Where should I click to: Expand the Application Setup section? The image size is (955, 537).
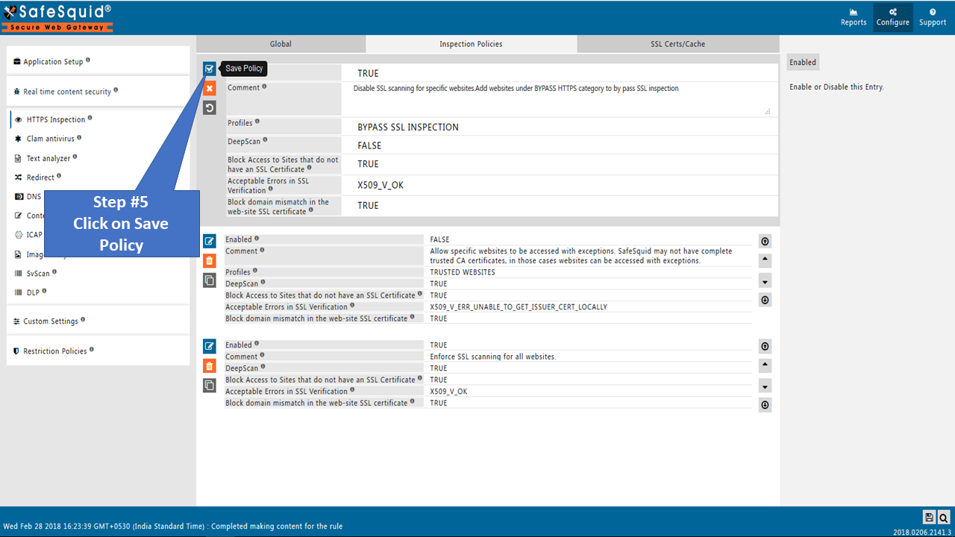(x=98, y=61)
